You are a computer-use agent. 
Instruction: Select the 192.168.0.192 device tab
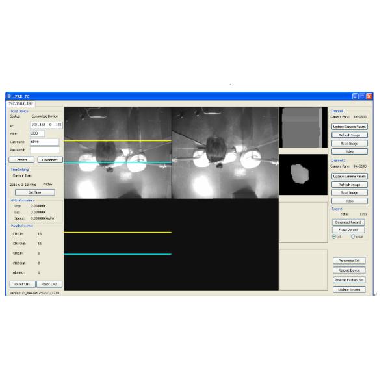(x=20, y=103)
